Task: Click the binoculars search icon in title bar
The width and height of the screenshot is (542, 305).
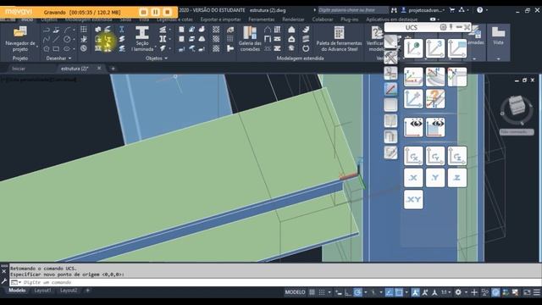Action: point(394,10)
